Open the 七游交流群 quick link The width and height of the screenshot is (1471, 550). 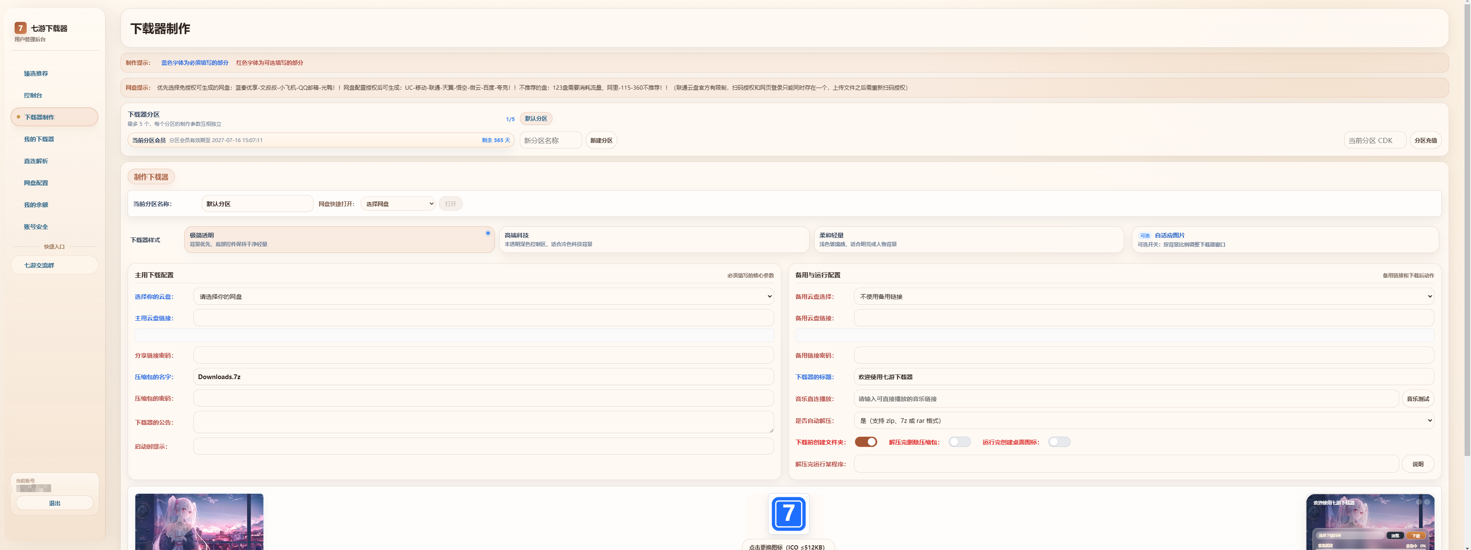click(x=54, y=265)
